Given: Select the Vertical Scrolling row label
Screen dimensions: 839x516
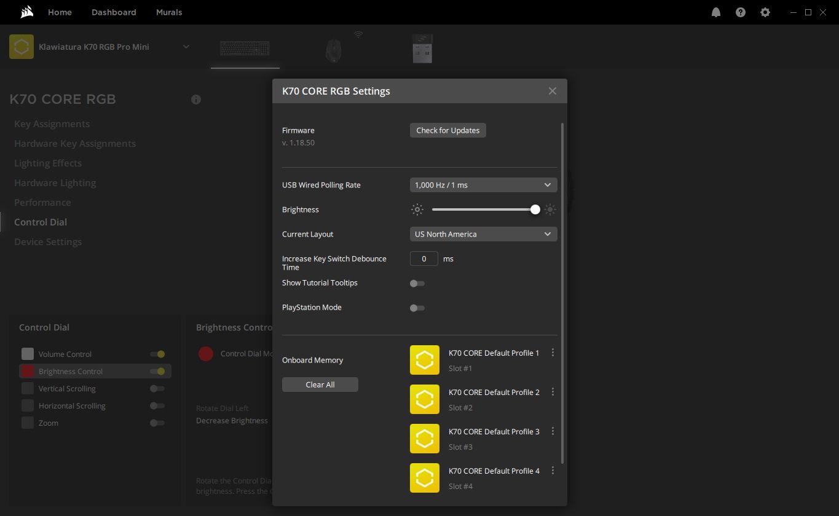Looking at the screenshot, I should 67,389.
